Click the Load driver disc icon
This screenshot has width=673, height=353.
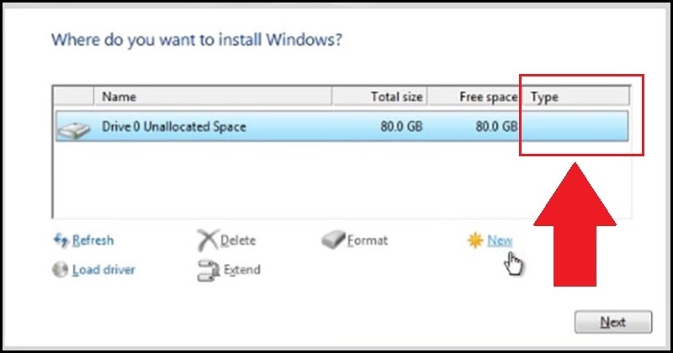tap(61, 270)
